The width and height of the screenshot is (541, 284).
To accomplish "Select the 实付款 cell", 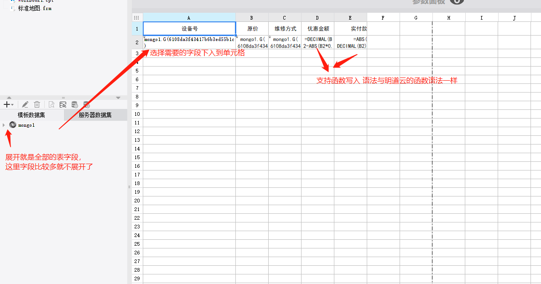I will click(x=350, y=29).
